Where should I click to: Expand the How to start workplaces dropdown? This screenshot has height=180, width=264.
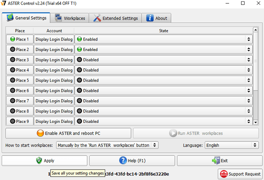pos(107,145)
